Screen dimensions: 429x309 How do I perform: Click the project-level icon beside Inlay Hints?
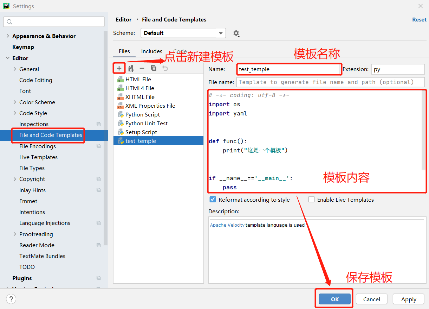point(98,190)
